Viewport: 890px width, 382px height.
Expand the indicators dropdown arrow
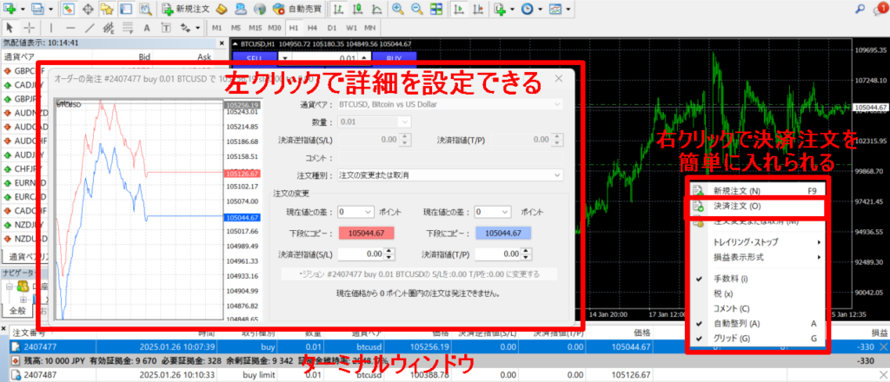(513, 9)
